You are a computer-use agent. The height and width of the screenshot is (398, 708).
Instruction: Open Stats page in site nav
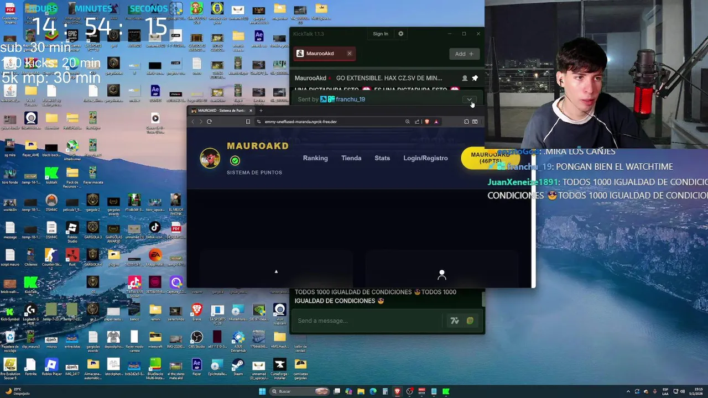pyautogui.click(x=382, y=158)
